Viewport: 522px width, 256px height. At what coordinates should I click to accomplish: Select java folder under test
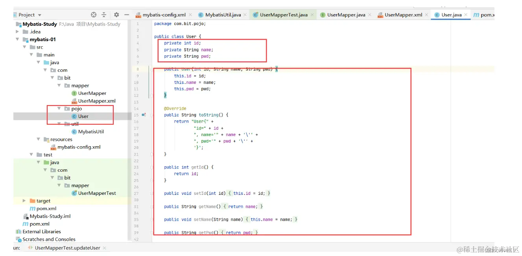pos(51,162)
